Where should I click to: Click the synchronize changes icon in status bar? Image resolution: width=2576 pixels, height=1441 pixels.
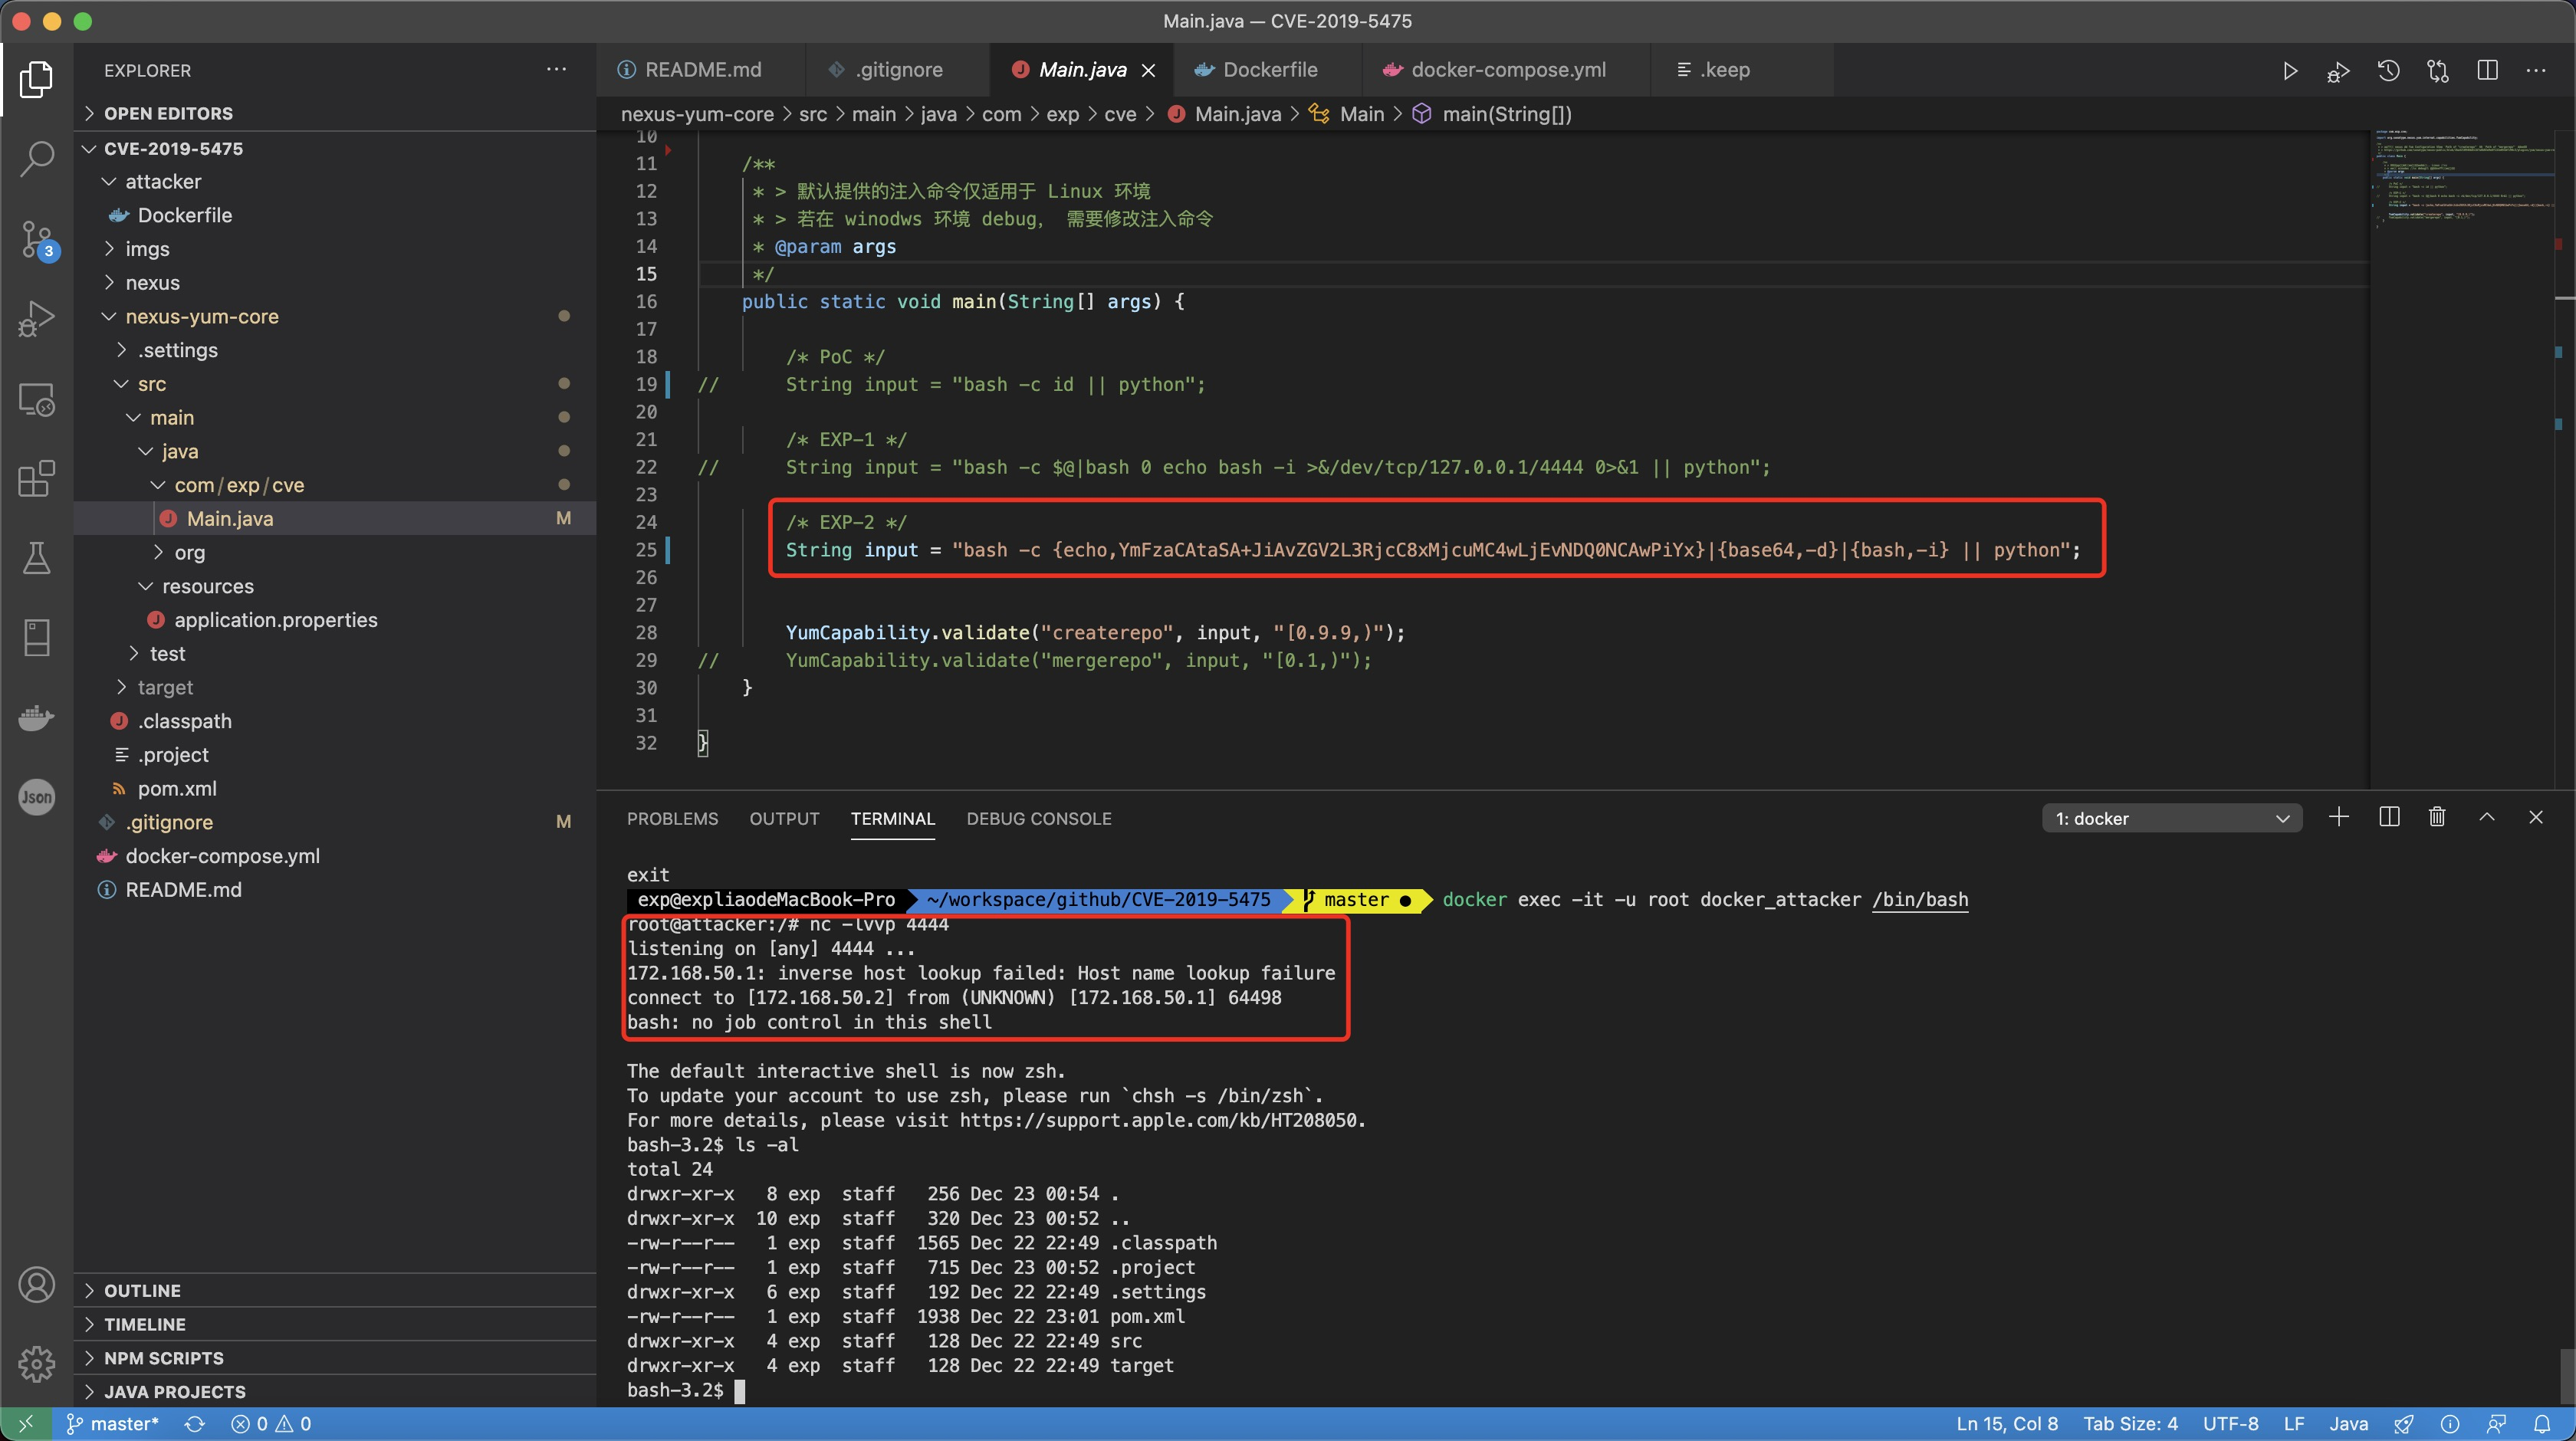195,1424
